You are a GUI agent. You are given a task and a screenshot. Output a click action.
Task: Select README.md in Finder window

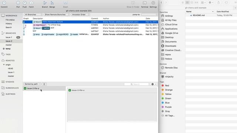click(x=198, y=16)
